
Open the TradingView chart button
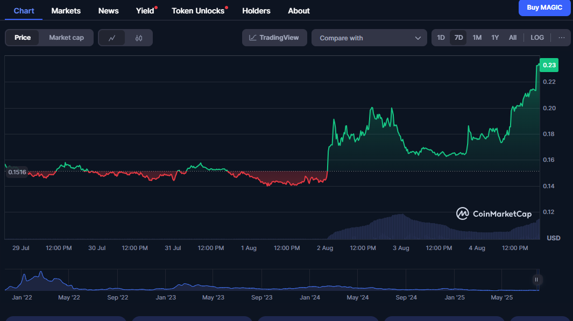coord(274,38)
